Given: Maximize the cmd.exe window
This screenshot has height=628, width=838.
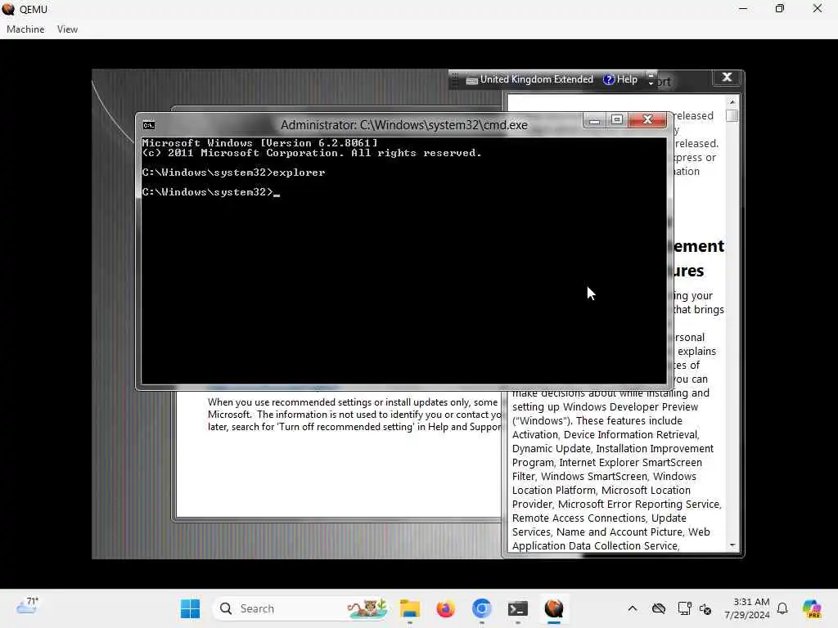Looking at the screenshot, I should pos(617,120).
